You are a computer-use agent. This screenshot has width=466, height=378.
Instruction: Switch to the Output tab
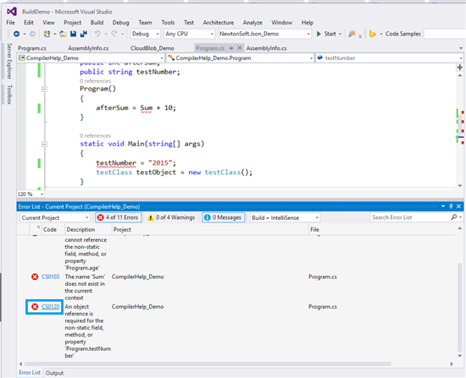54,373
